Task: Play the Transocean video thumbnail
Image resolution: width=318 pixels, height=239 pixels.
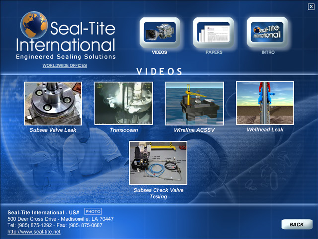Action: 123,104
